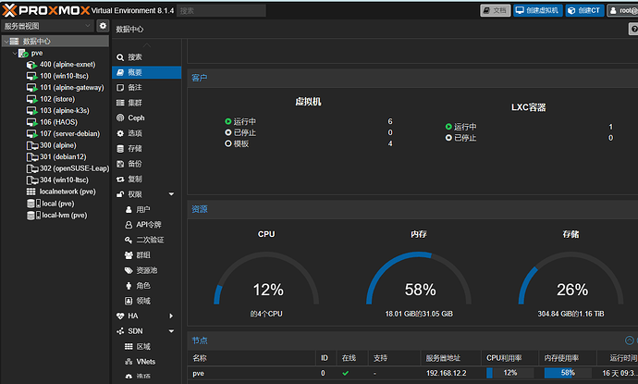The height and width of the screenshot is (384, 638).
Task: Click the realms icon
Action: point(129,301)
